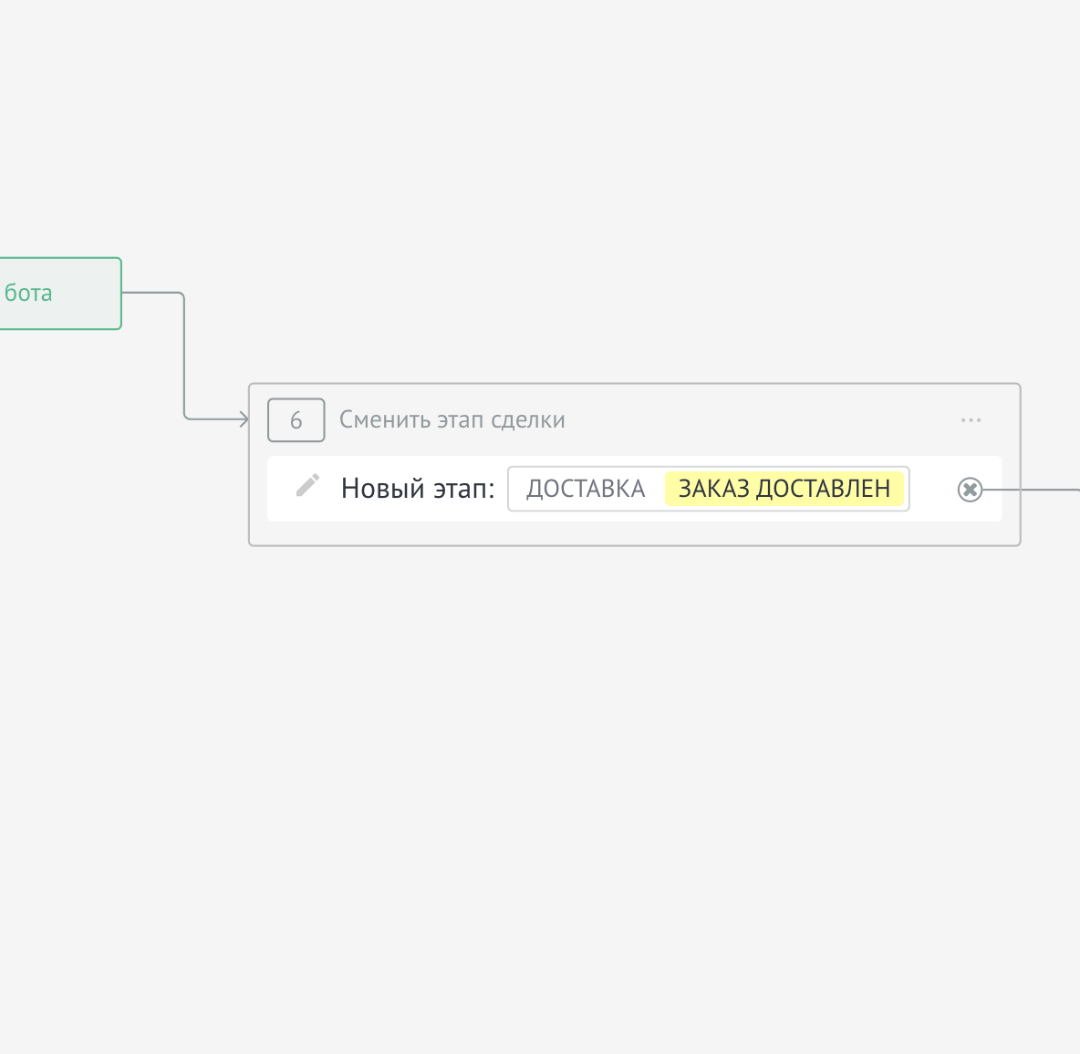This screenshot has width=1080, height=1054.
Task: Click the vertical connector segment toward step 6
Action: coord(184,356)
